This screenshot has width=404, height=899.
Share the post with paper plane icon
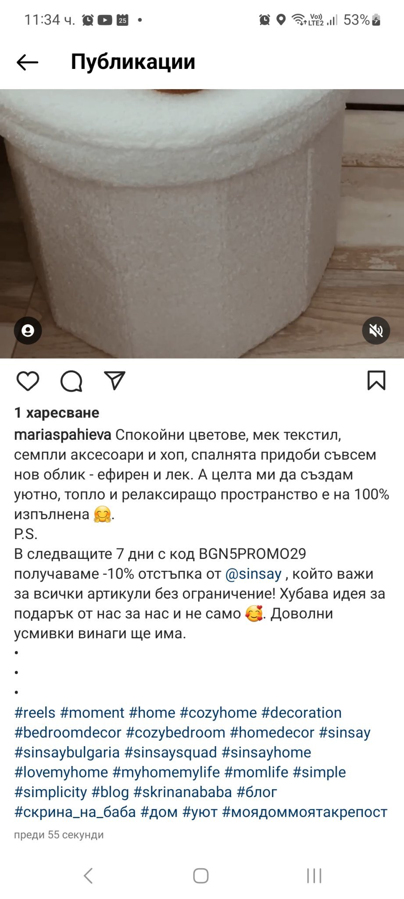[x=114, y=380]
